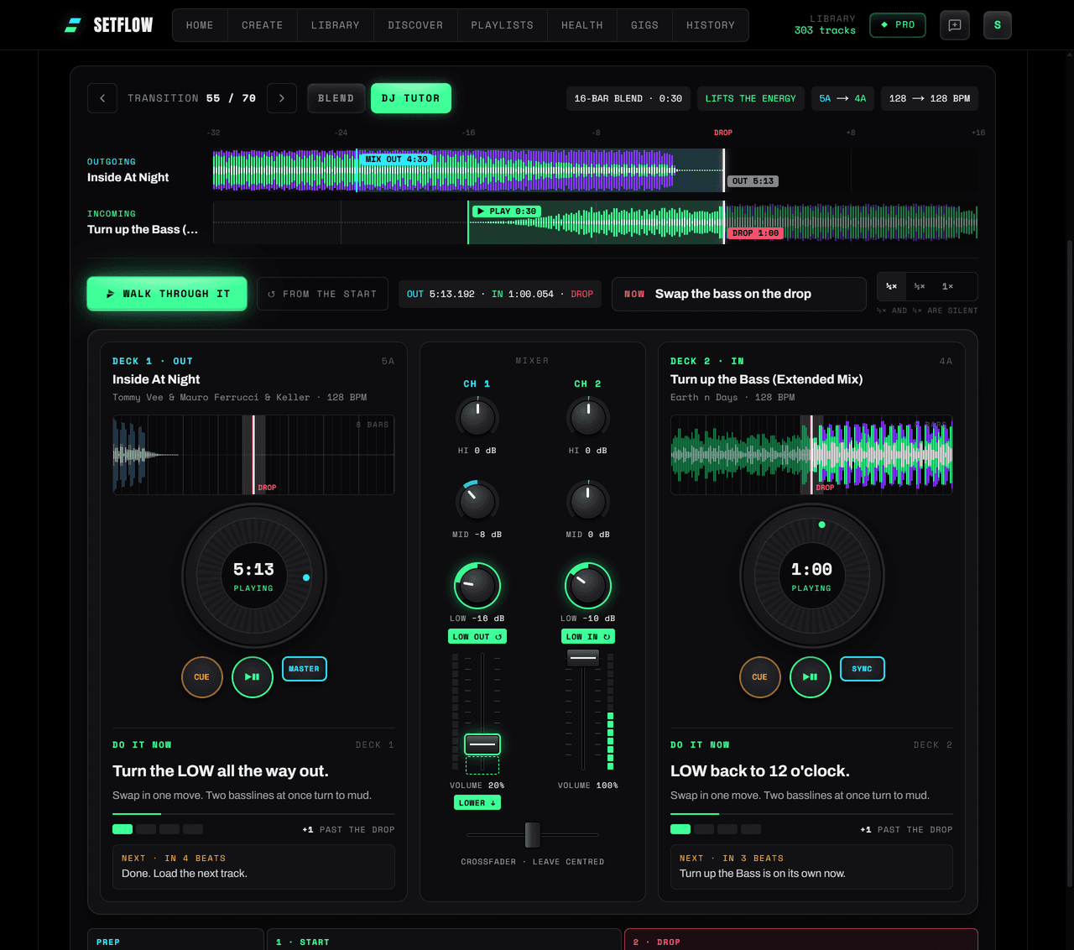Click CH 1 HI knob
This screenshot has height=950, width=1074.
477,417
